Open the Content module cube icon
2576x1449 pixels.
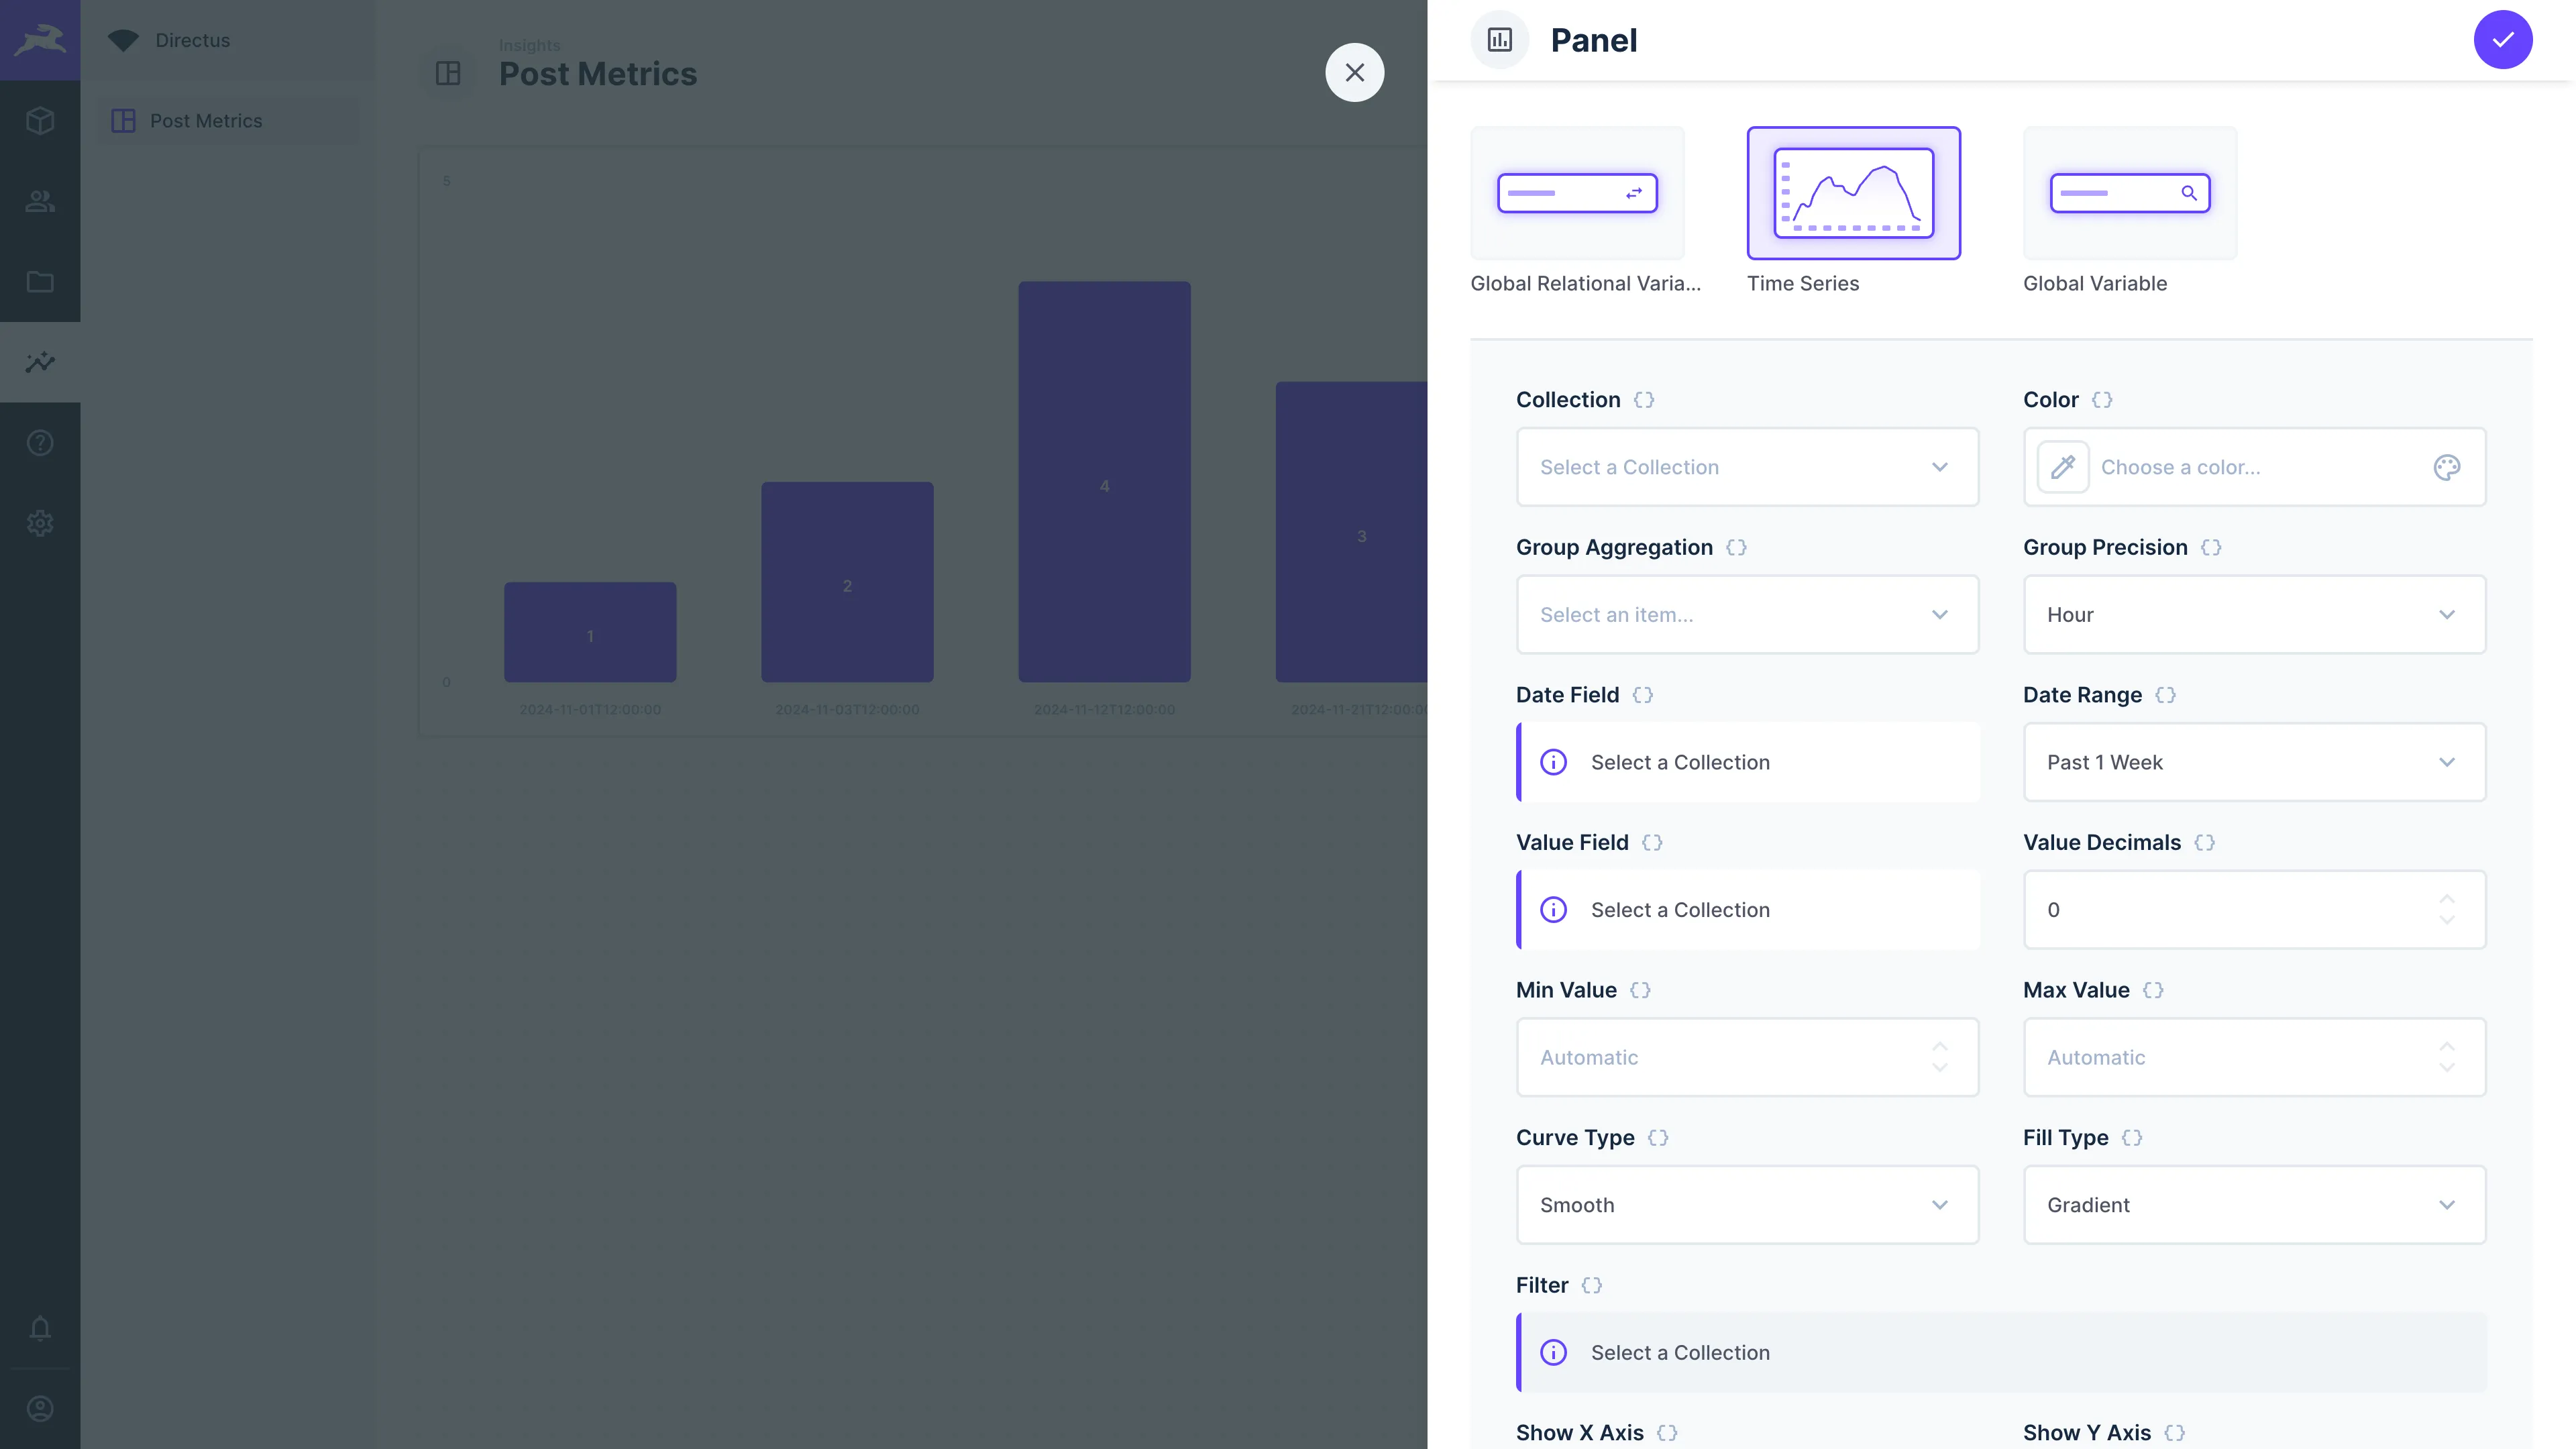click(40, 121)
